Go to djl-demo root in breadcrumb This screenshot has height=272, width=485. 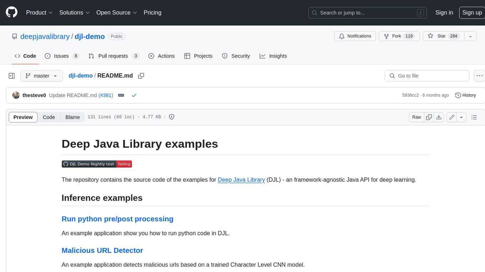click(x=81, y=75)
